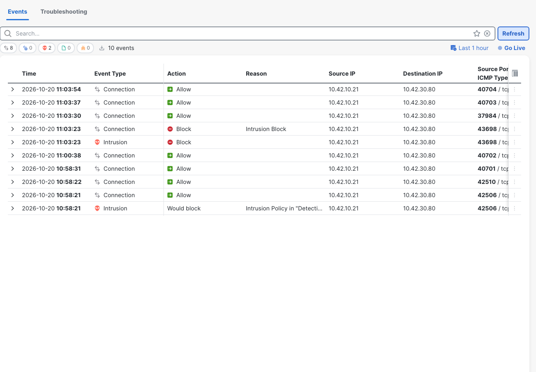Sort by the Event Type column header

click(110, 74)
